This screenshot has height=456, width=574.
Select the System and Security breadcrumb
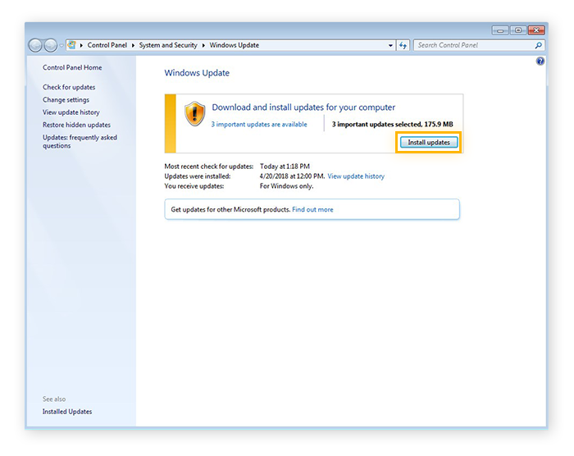(x=168, y=46)
